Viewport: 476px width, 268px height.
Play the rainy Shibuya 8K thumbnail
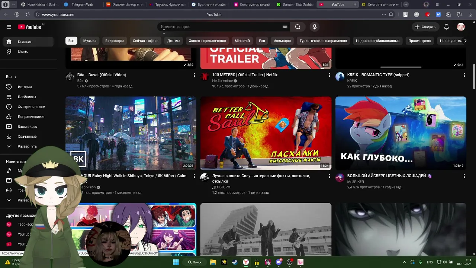click(x=131, y=133)
